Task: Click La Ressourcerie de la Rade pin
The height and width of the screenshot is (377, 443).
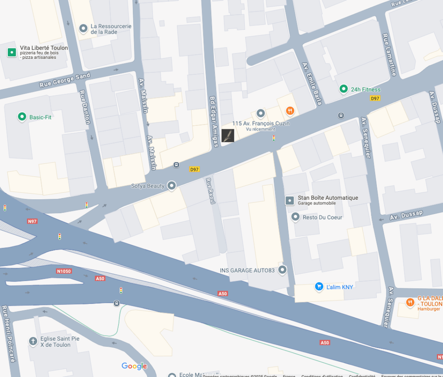Action: [83, 29]
